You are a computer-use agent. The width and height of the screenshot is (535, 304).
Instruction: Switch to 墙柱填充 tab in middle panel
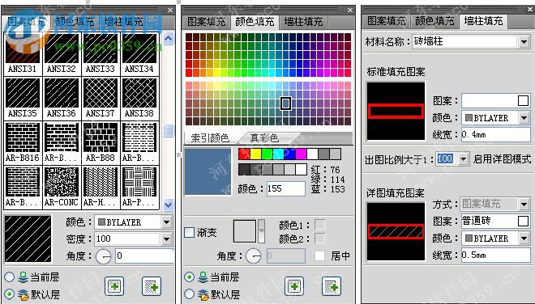(303, 22)
